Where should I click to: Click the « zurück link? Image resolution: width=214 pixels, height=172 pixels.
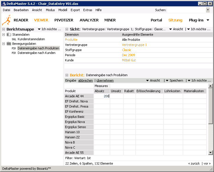point(194,163)
